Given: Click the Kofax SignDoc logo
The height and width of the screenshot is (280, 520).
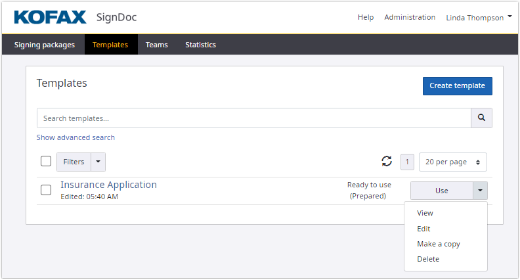Looking at the screenshot, I should click(x=76, y=17).
